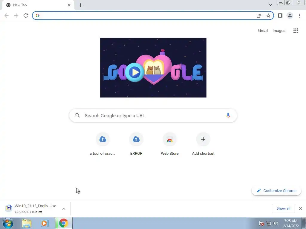Click the Google Doodle image
Screen dimensions: 306x229
153,68
